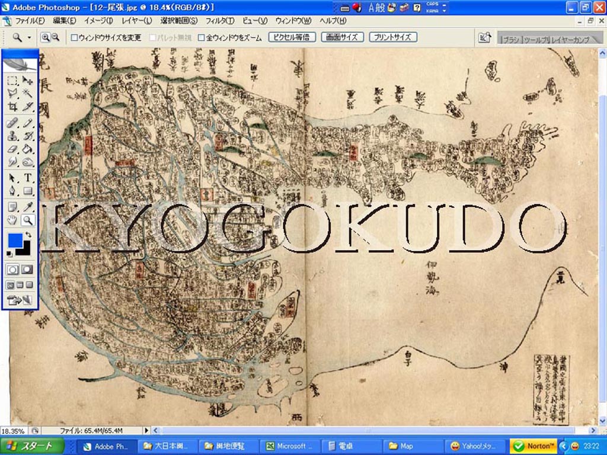The image size is (607, 455).
Task: Open the Windows スタート button
Action: coord(32,446)
